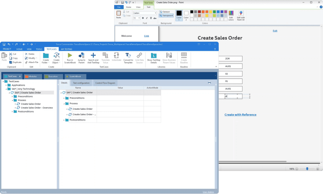Image resolution: width=323 pixels, height=194 pixels.
Task: Click Show TestStep Details
Action: tap(154, 58)
